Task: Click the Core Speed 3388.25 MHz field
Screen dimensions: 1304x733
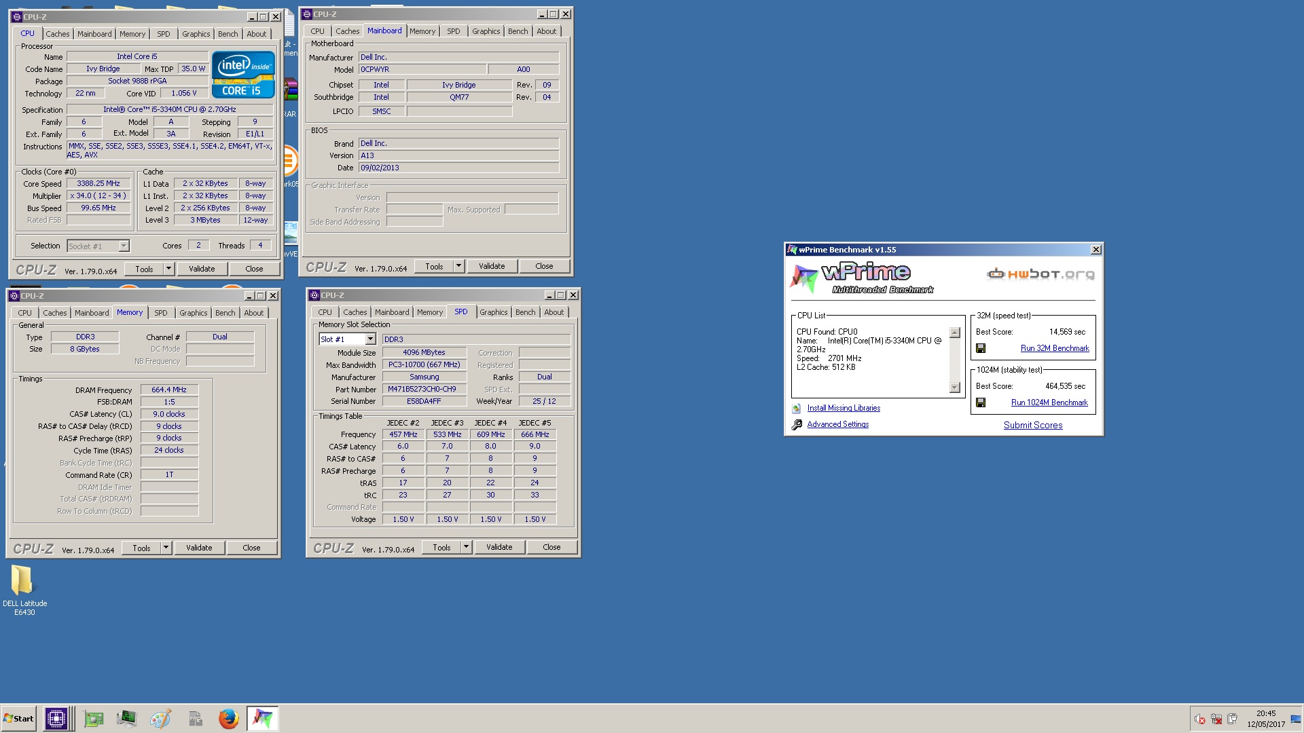Action: (98, 184)
